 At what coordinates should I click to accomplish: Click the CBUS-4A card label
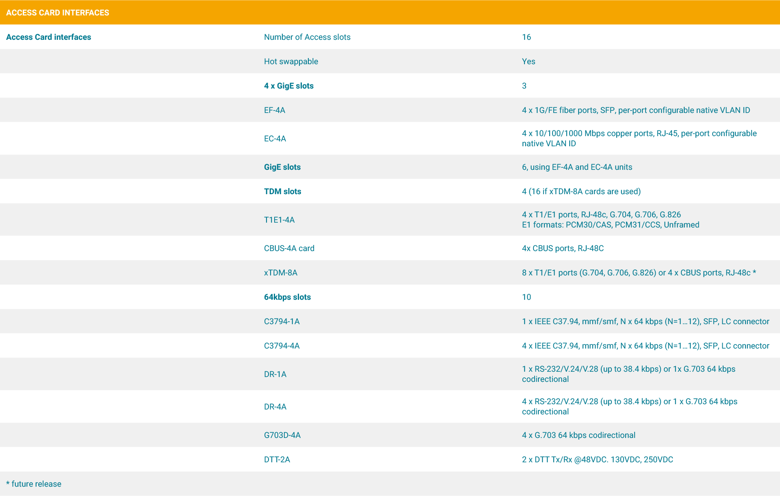289,248
